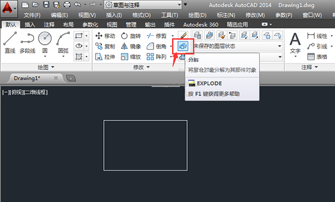This screenshot has height=202, width=335.
Task: Activate the 复制 Copy tool
Action: (x=105, y=46)
